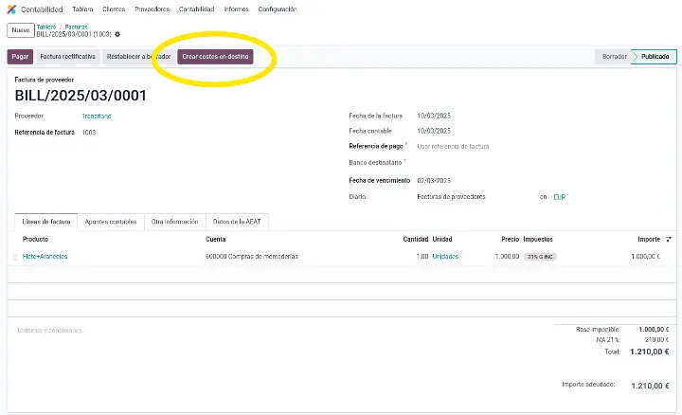Click the Total amount 1.210,00 €
Screen dimensions: 682x415
[650, 352]
